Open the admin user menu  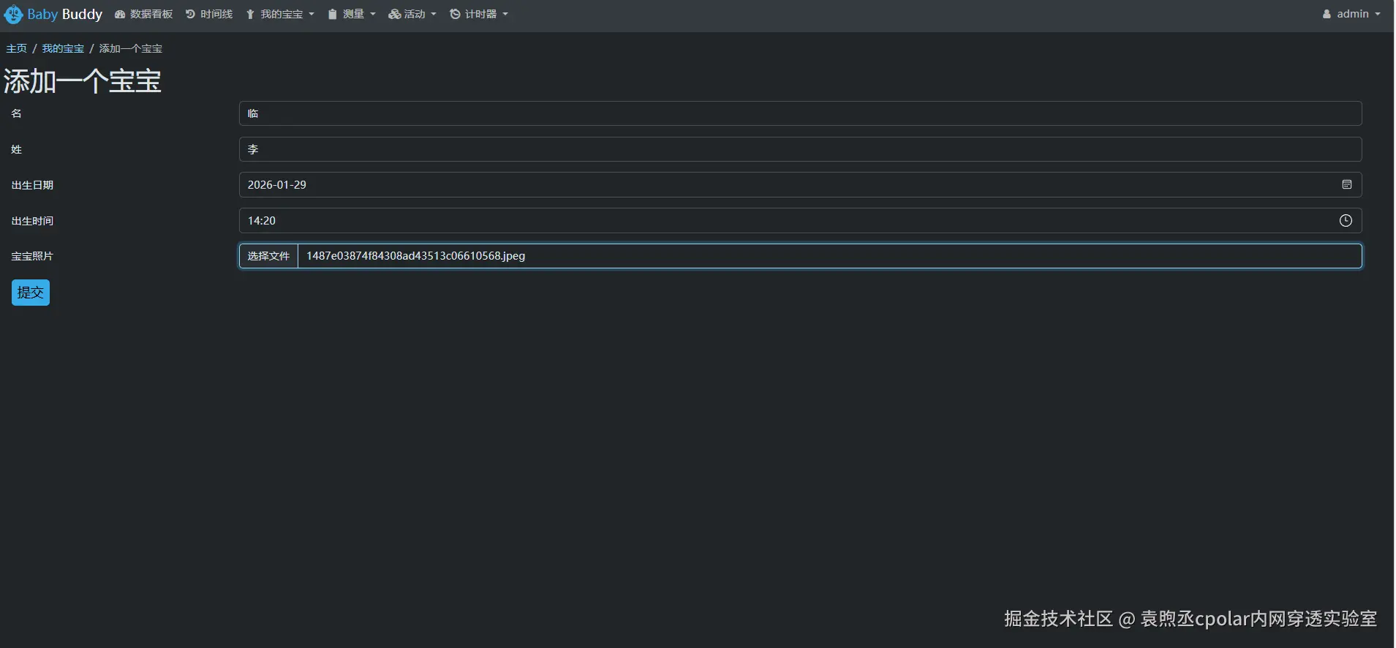[x=1351, y=14]
